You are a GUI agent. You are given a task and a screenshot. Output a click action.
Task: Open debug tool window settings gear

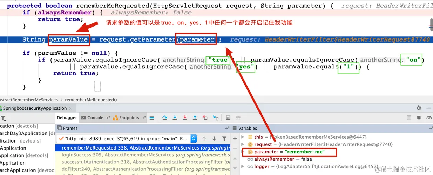(419, 108)
